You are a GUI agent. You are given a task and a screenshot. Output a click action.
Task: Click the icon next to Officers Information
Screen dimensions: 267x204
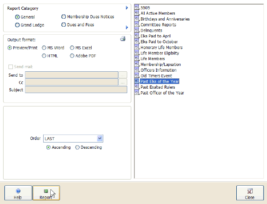click(x=137, y=70)
